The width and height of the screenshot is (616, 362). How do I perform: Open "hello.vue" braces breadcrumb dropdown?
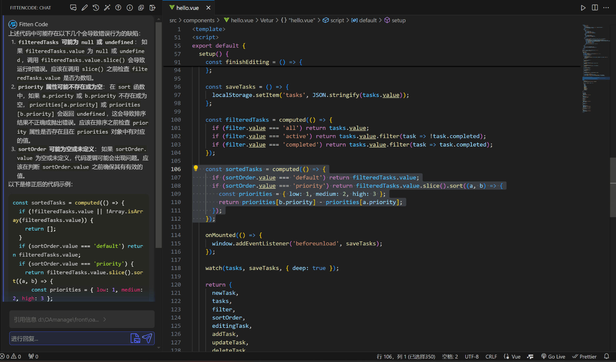pyautogui.click(x=298, y=20)
